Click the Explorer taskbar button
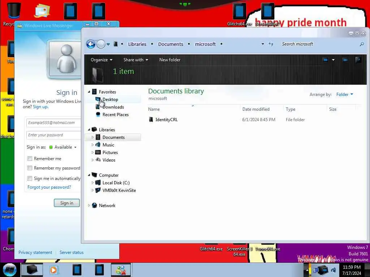This screenshot has width=370, height=277. [x=32, y=270]
